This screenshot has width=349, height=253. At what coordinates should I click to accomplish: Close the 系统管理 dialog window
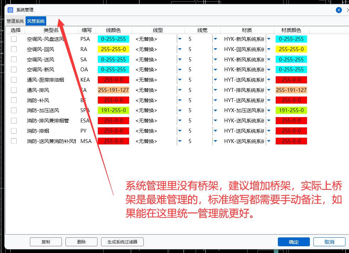pyautogui.click(x=347, y=10)
